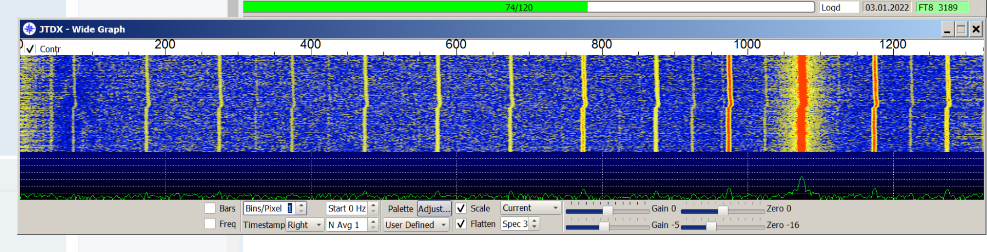Click the 1000 Hz mark on frequency scale
This screenshot has width=987, height=252.
pyautogui.click(x=747, y=44)
